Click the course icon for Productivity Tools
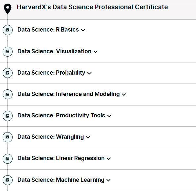 click(x=8, y=116)
